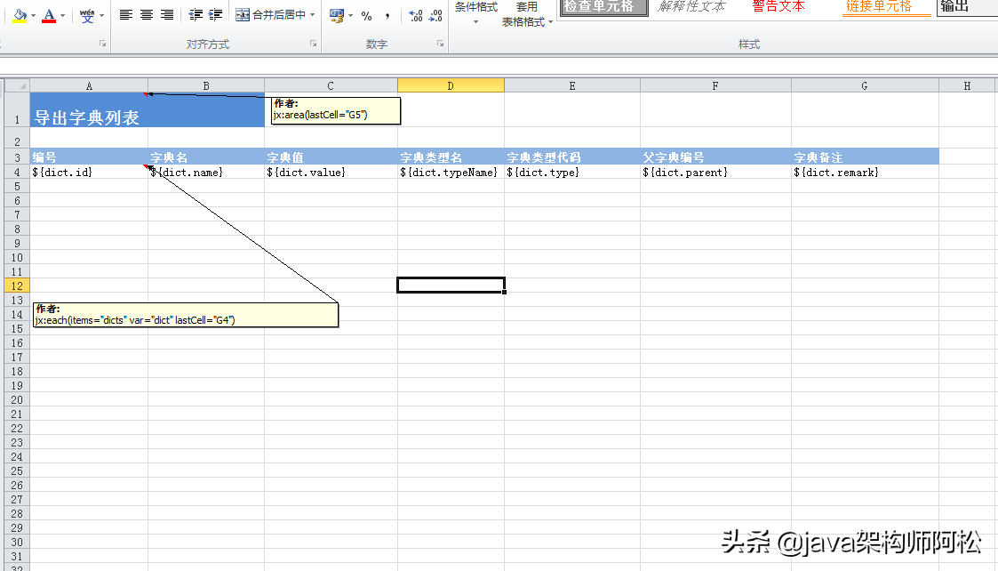Viewport: 998px width, 571px height.
Task: Open the 条件格式 dropdown
Action: click(476, 14)
